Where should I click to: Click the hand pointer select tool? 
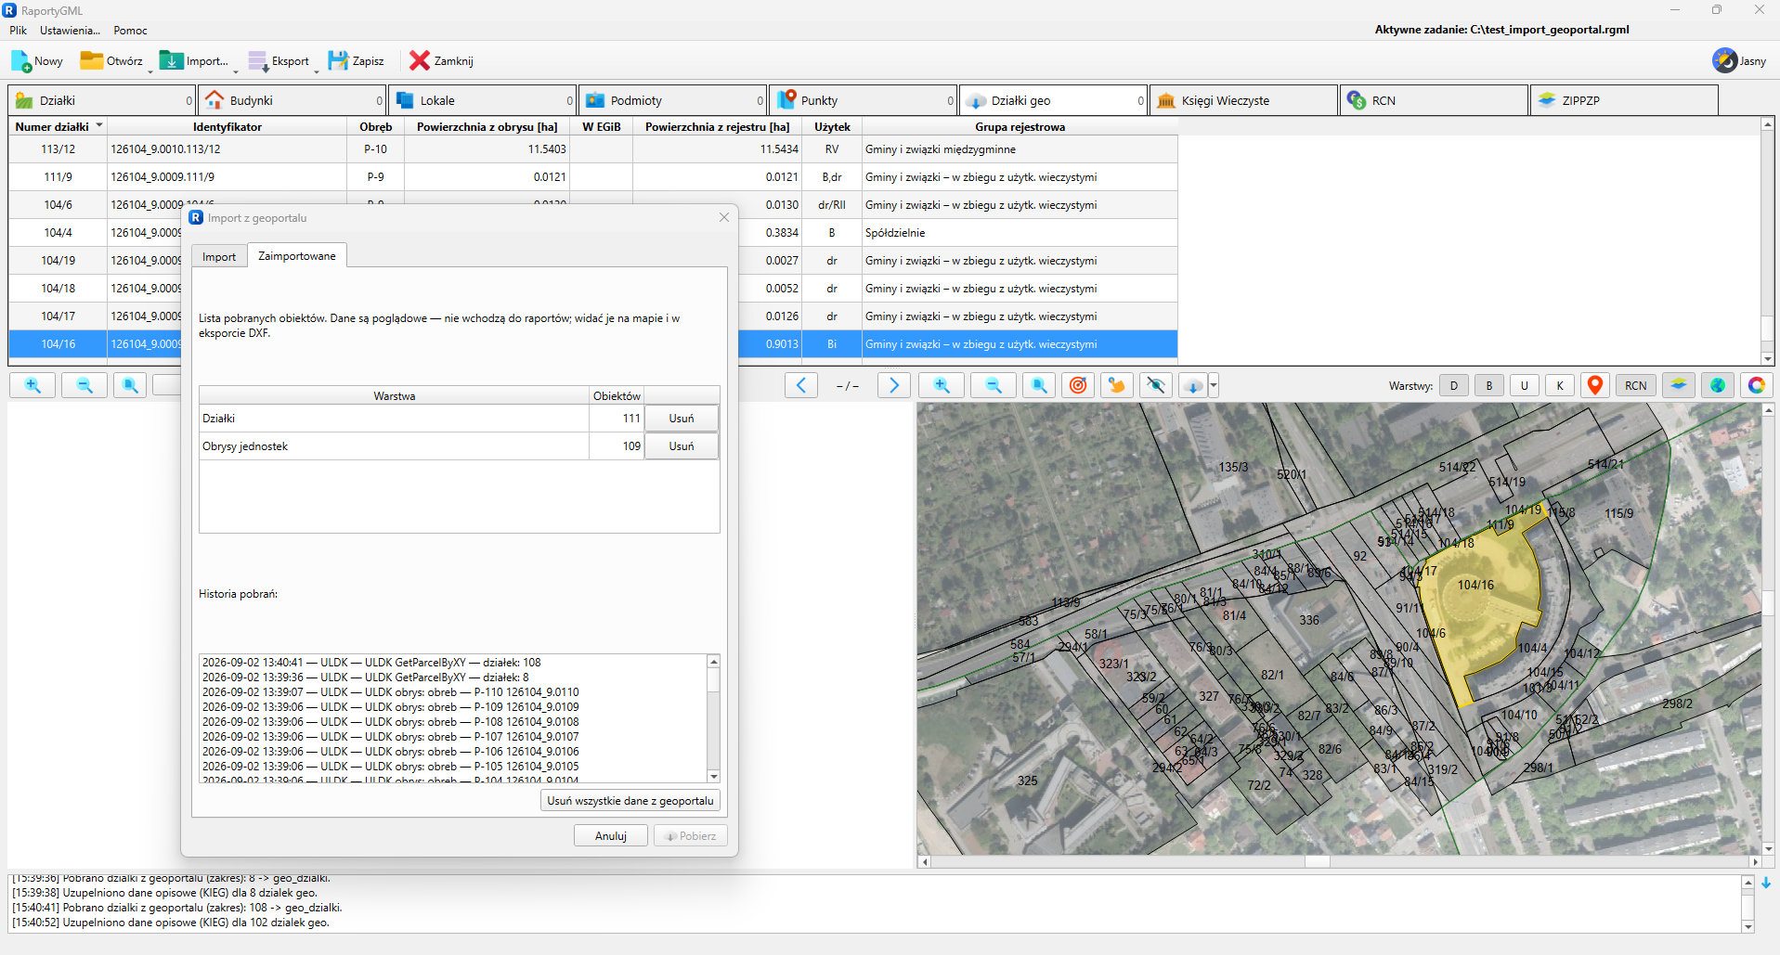pyautogui.click(x=1117, y=385)
